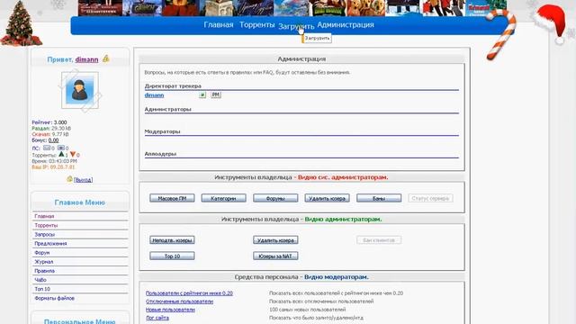The height and width of the screenshot is (324, 576).
Task: Open Предложения in the sidebar menu
Action: click(50, 244)
